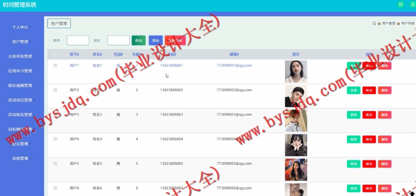Expand 论坛管理 sidebar menu

[x=21, y=144]
